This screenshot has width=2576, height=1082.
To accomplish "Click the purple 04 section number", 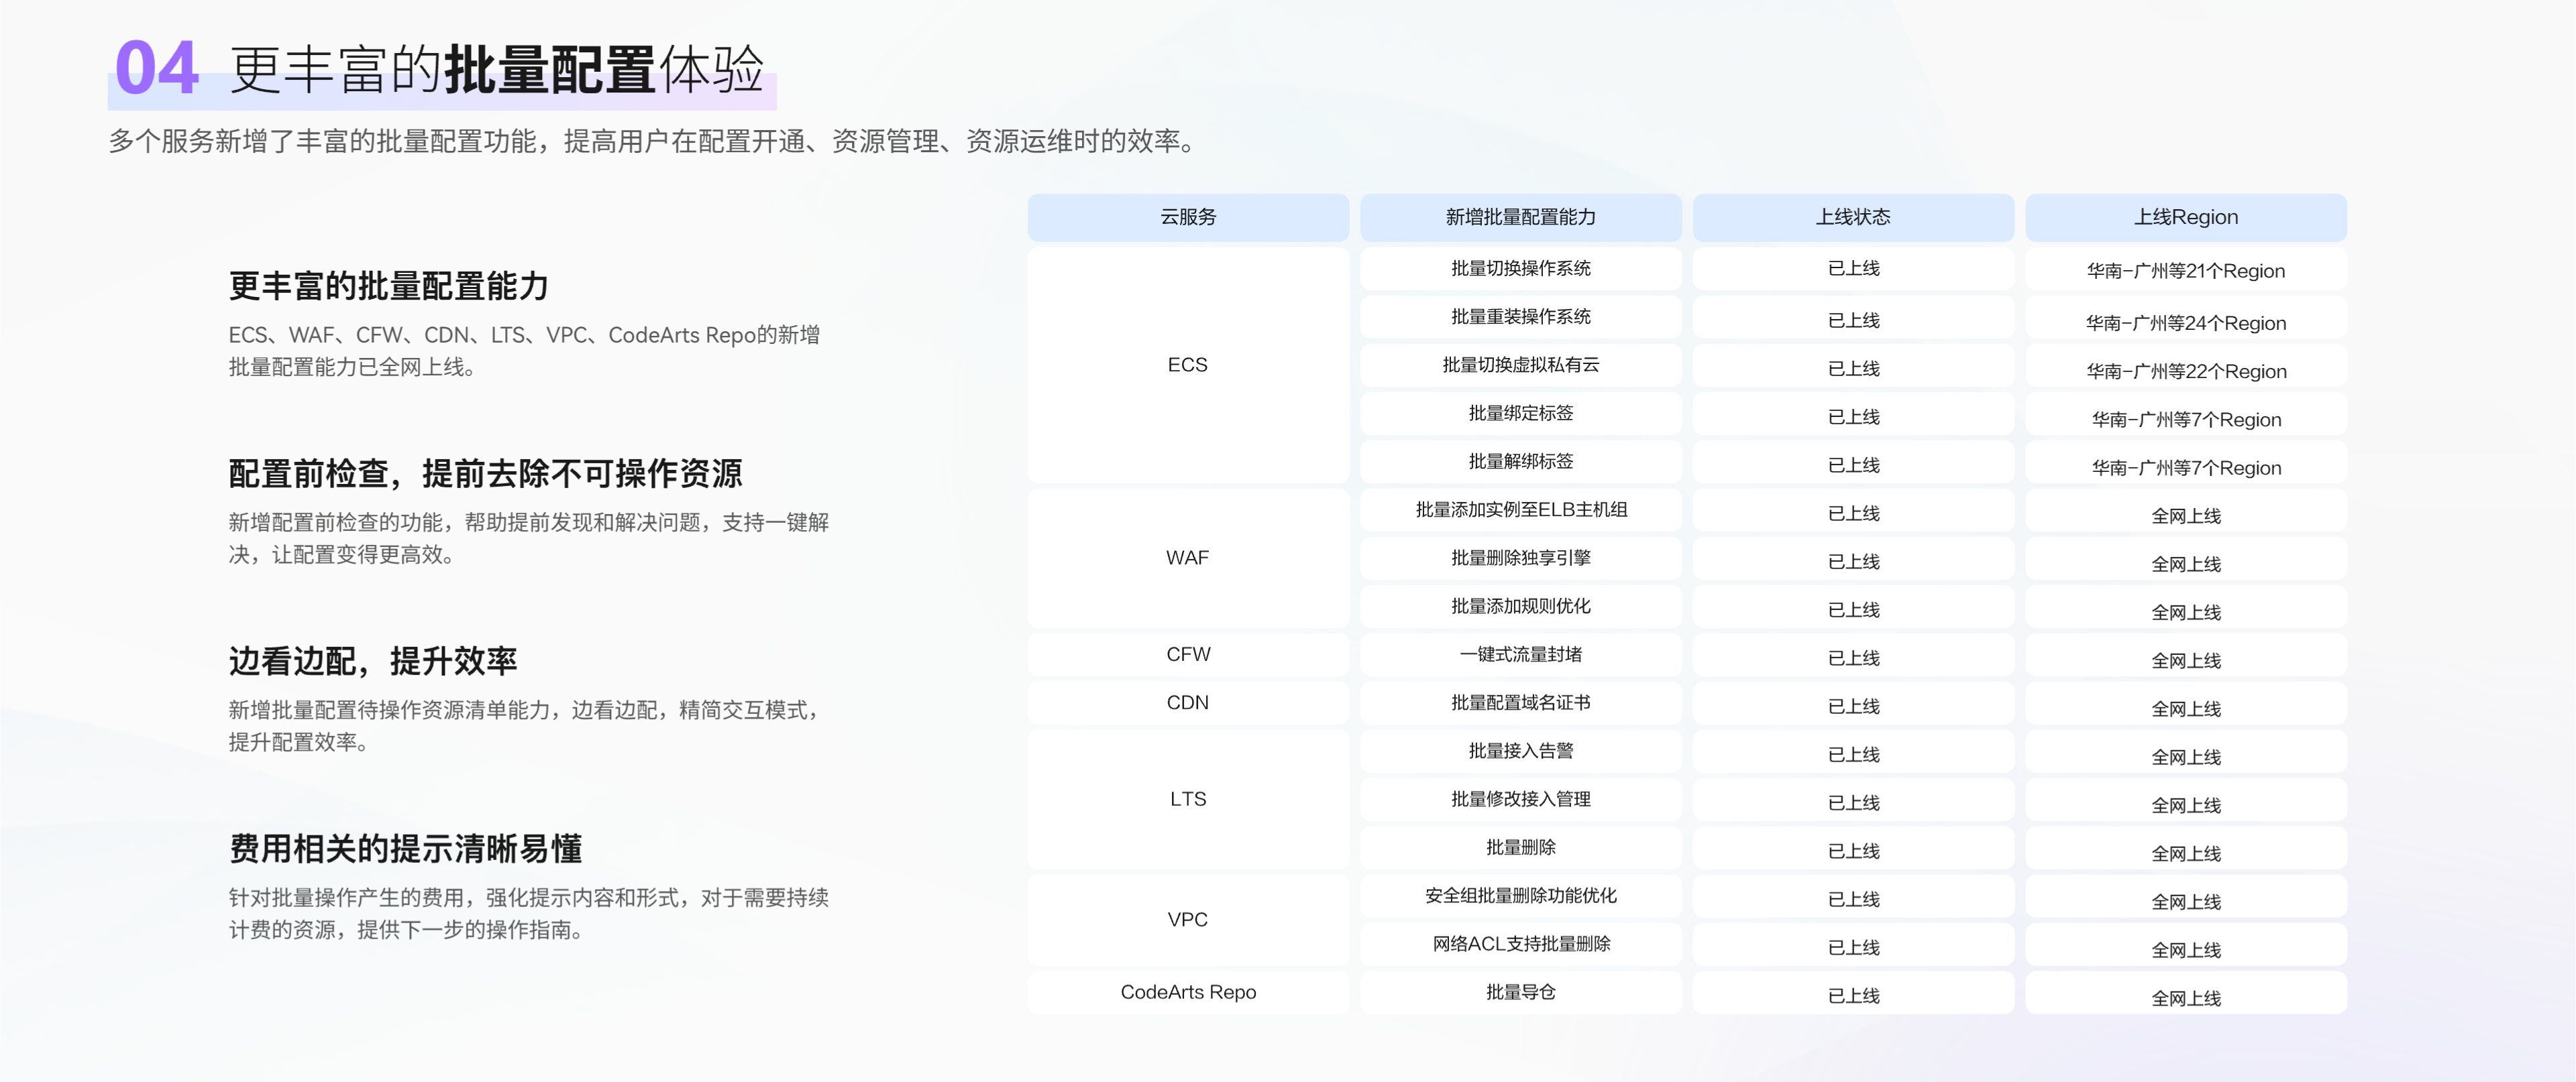I will [x=157, y=68].
